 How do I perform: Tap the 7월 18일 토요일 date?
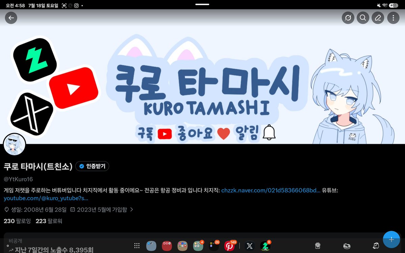pos(43,6)
